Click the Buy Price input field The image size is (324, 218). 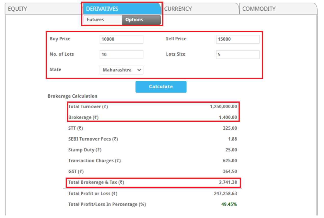click(x=121, y=40)
